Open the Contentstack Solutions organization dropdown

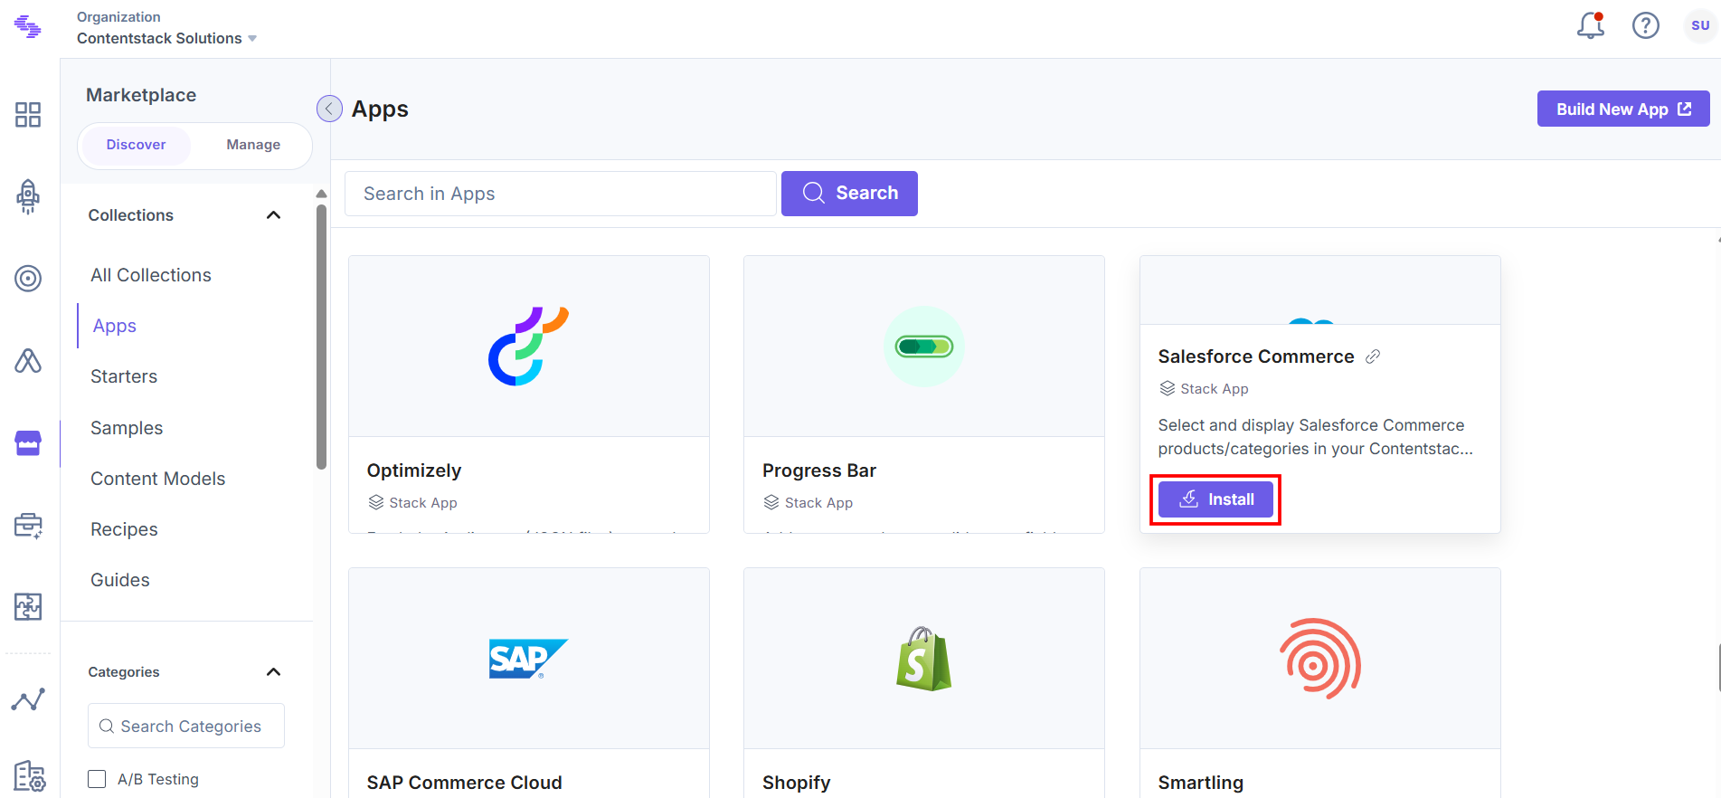click(167, 38)
